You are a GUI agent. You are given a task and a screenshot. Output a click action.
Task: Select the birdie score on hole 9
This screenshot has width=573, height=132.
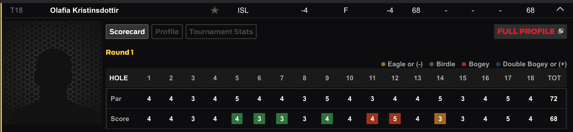tap(327, 119)
